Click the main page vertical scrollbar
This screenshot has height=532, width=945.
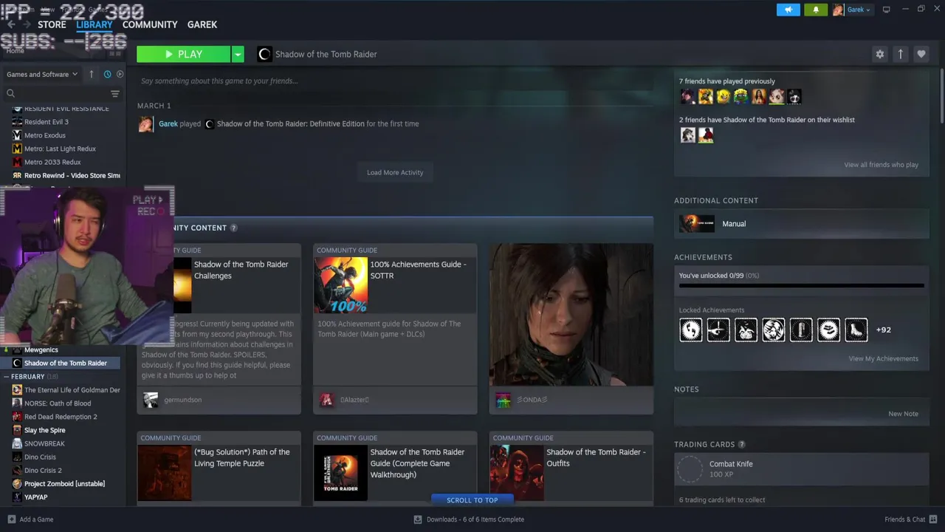(x=941, y=96)
